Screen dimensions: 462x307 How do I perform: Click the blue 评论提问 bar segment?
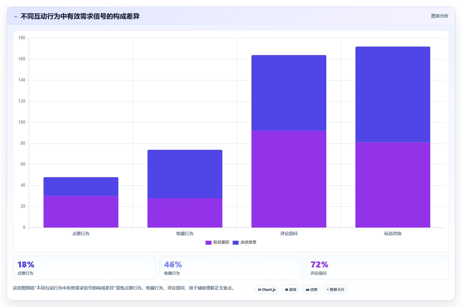tap(289, 93)
